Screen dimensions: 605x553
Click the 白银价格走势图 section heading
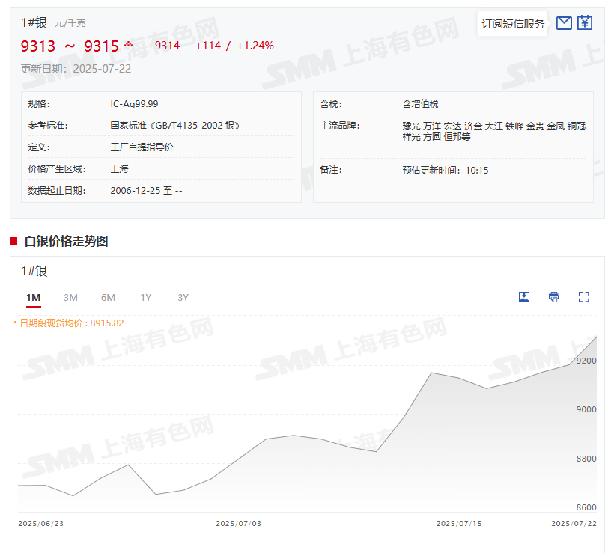point(66,241)
